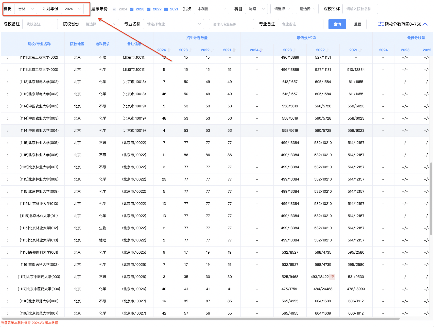
Task: Click the 生物 cell in 北京林业大学{012} row
Action: [102, 228]
